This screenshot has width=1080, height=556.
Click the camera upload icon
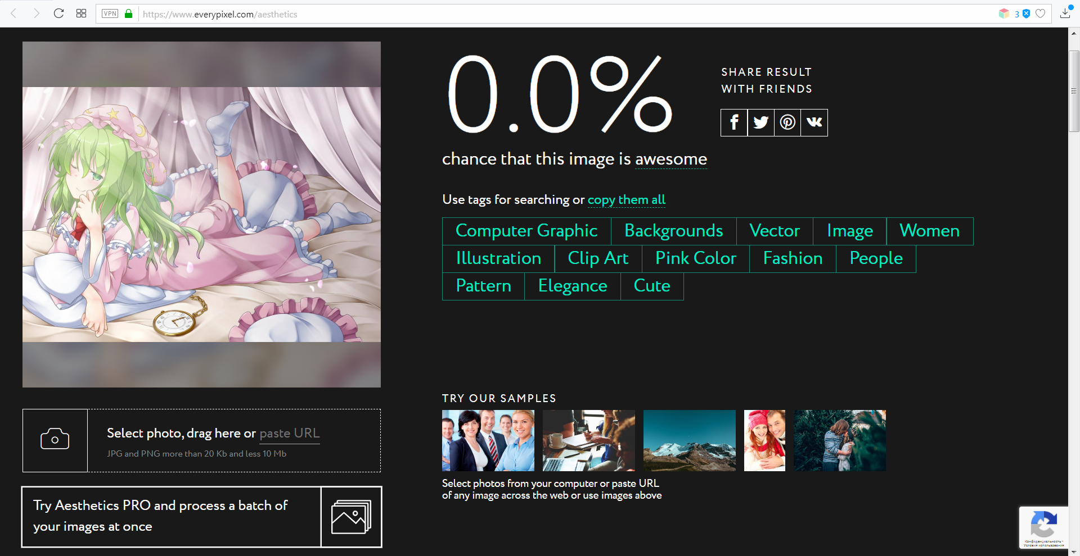(x=55, y=440)
